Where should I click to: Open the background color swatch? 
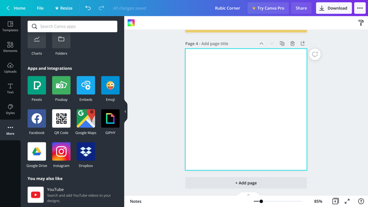point(131,23)
